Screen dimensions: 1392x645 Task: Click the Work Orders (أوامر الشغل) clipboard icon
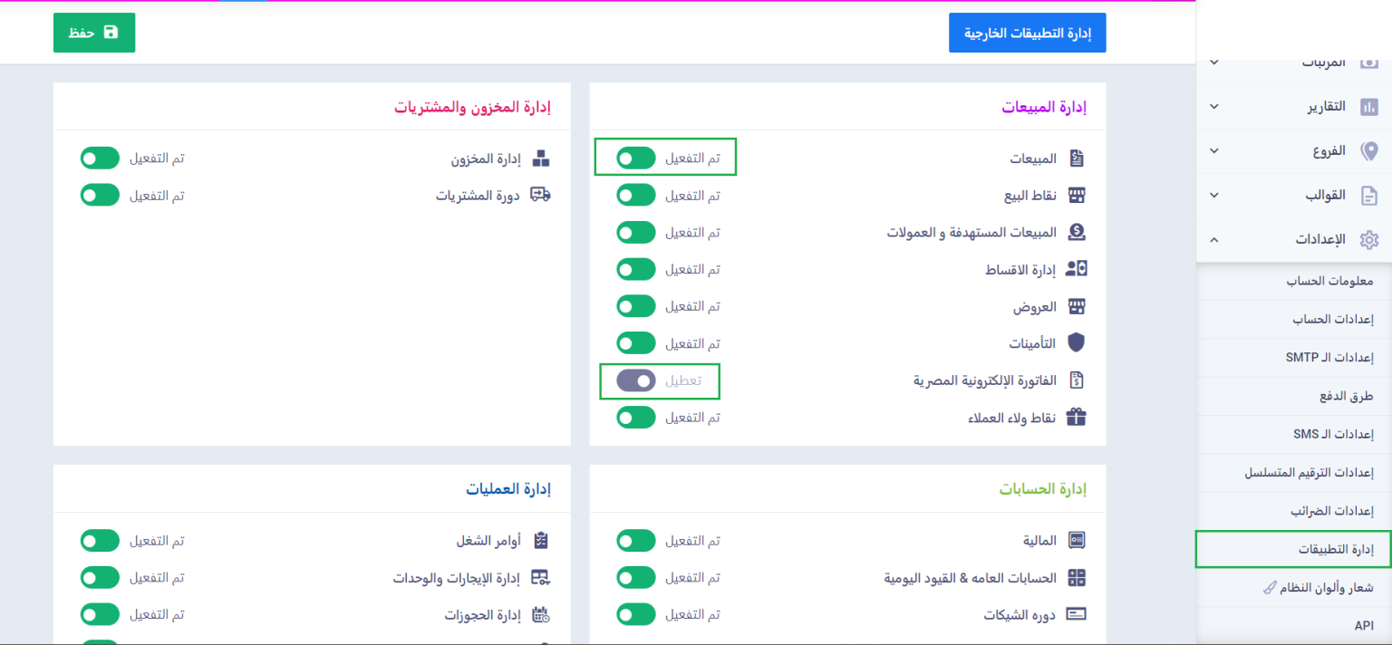pyautogui.click(x=541, y=541)
